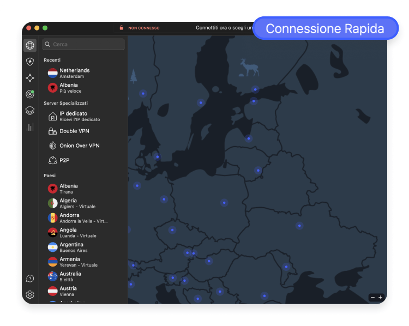Click 'Connettiti ora o scegli' header text

224,28
